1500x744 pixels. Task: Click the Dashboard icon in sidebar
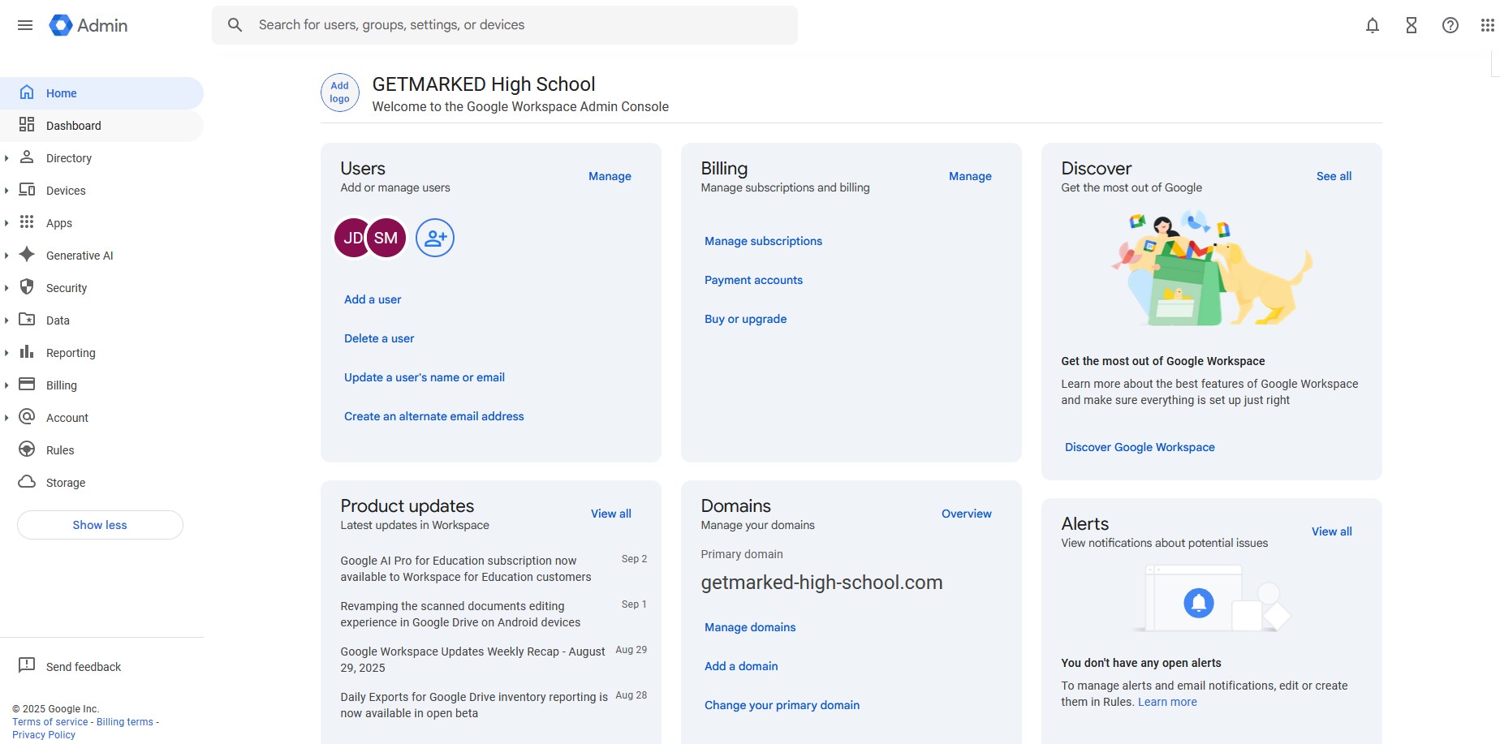27,125
